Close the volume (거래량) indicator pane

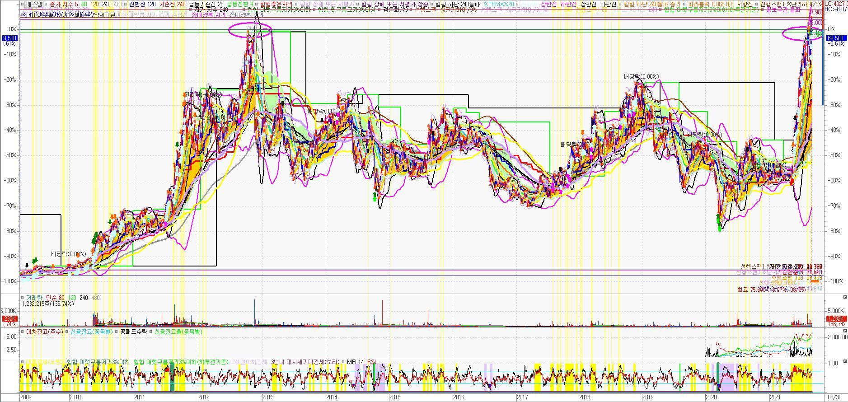845,297
